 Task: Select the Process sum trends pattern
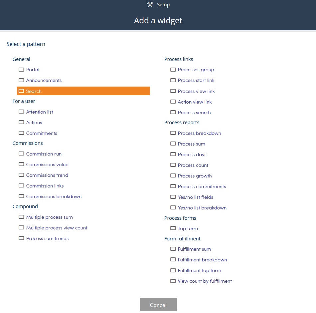[47, 238]
